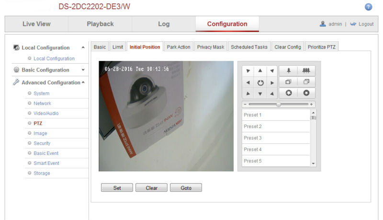Open the Live View tab
This screenshot has height=220, width=383.
pyautogui.click(x=37, y=24)
